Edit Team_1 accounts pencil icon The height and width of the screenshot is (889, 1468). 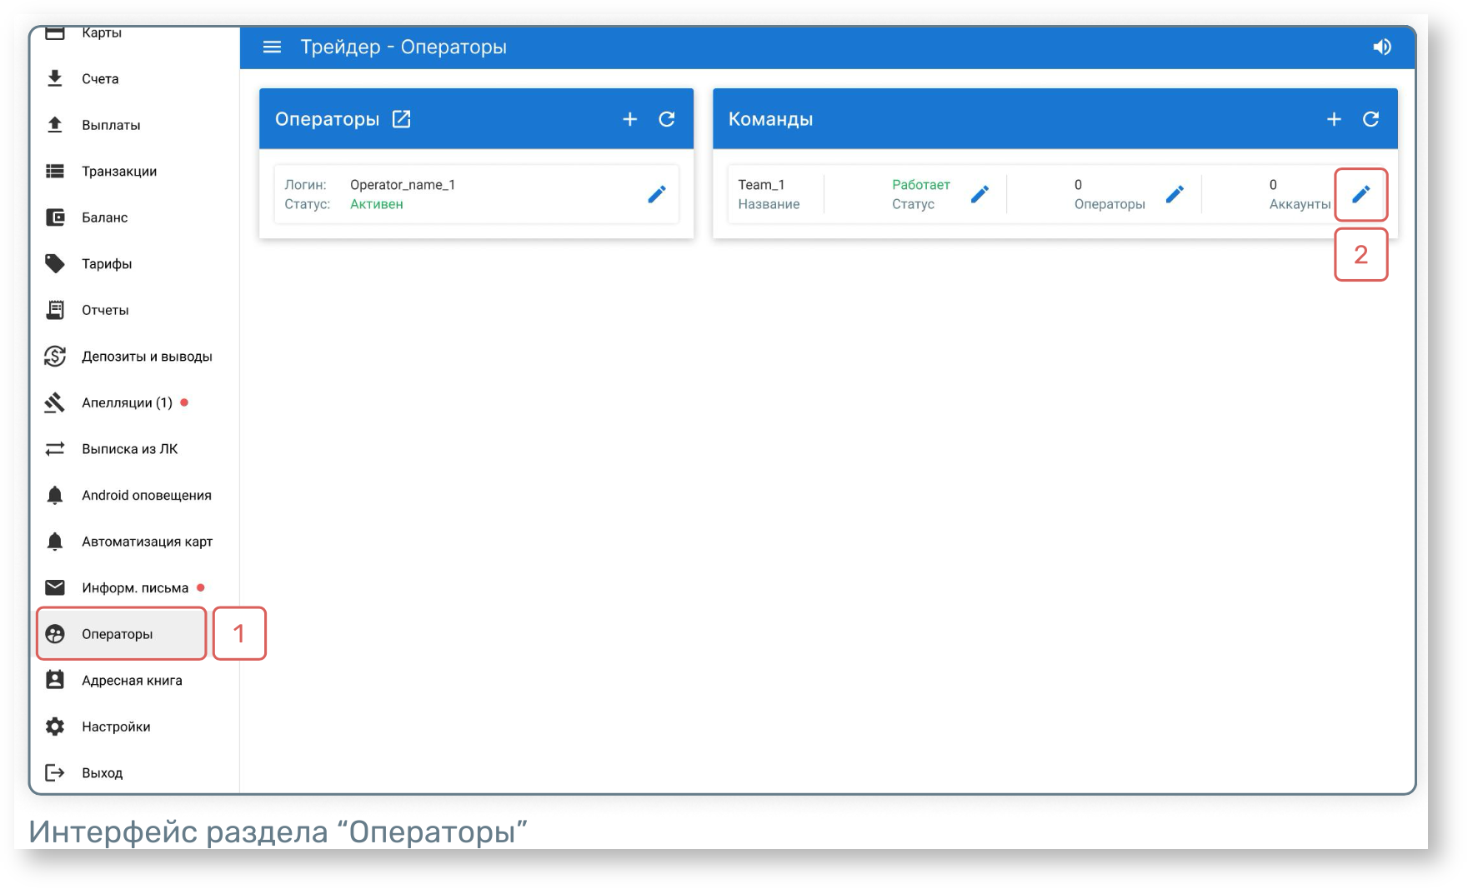pyautogui.click(x=1360, y=194)
